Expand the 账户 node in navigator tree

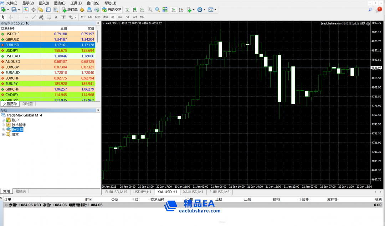point(3,120)
